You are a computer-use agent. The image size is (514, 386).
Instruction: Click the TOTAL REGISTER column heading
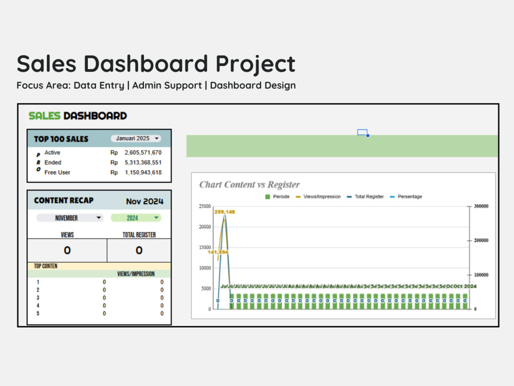139,235
